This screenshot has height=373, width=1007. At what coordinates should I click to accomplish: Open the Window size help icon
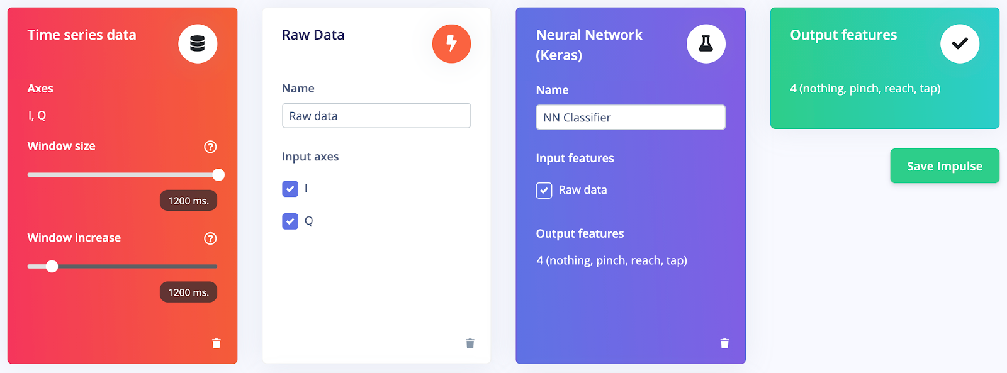coord(210,147)
